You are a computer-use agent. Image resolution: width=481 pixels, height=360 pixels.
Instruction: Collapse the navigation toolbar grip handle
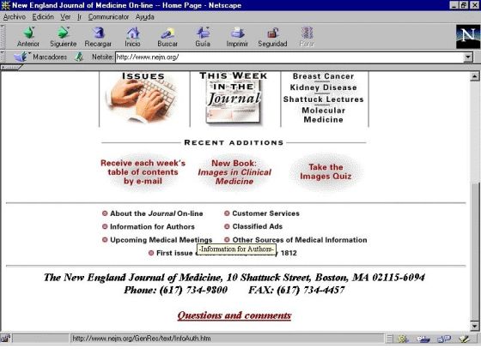pyautogui.click(x=3, y=36)
